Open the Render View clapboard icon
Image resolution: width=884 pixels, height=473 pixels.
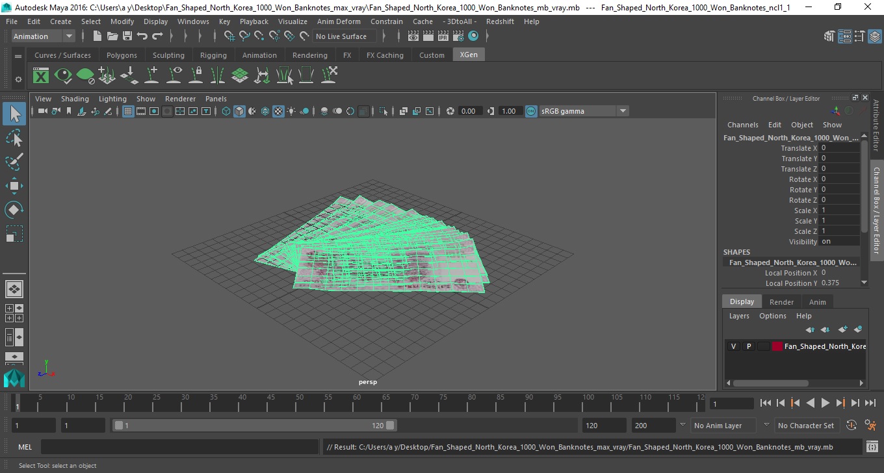[413, 36]
